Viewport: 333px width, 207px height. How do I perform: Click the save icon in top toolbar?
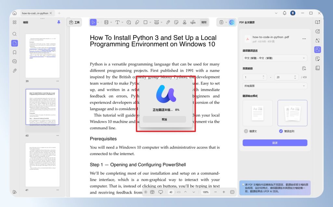click(221, 22)
